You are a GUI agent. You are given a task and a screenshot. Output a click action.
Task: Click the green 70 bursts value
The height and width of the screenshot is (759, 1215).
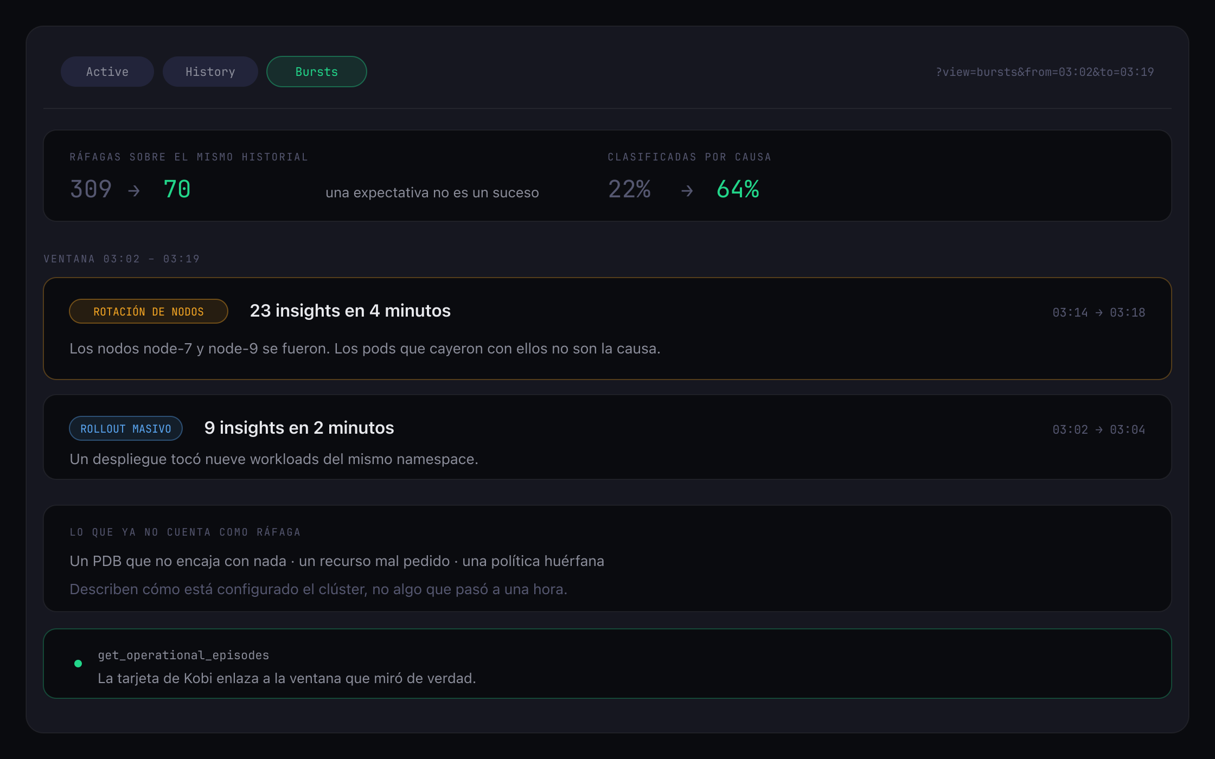pyautogui.click(x=177, y=189)
